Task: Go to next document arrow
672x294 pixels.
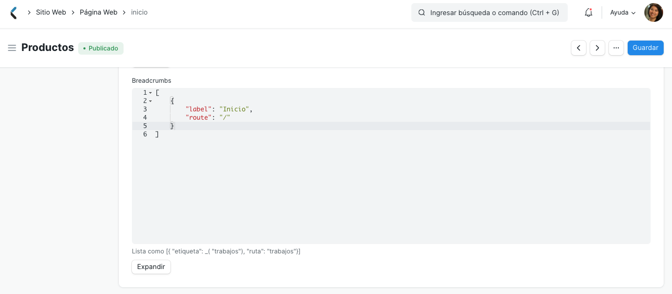Action: point(597,48)
